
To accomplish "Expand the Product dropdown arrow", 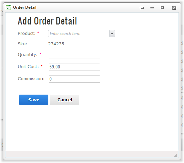I will 112,34.
